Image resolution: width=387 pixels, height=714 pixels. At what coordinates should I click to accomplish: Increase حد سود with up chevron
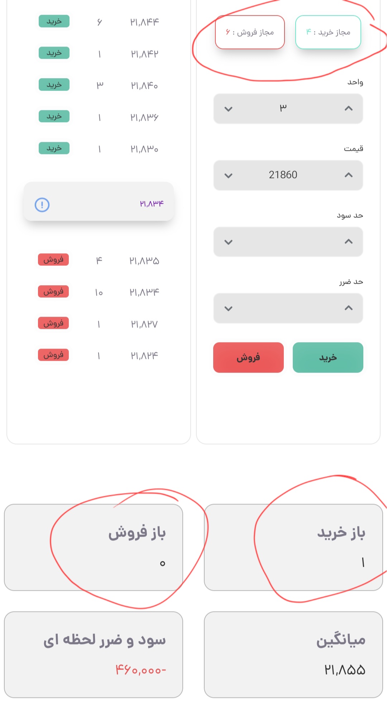coord(348,242)
